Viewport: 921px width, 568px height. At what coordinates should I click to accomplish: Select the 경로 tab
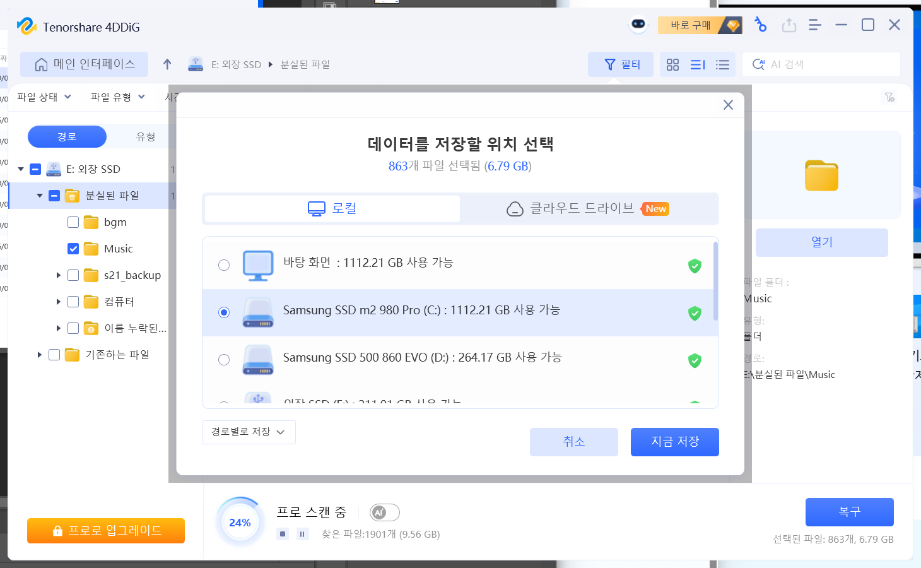coord(67,137)
